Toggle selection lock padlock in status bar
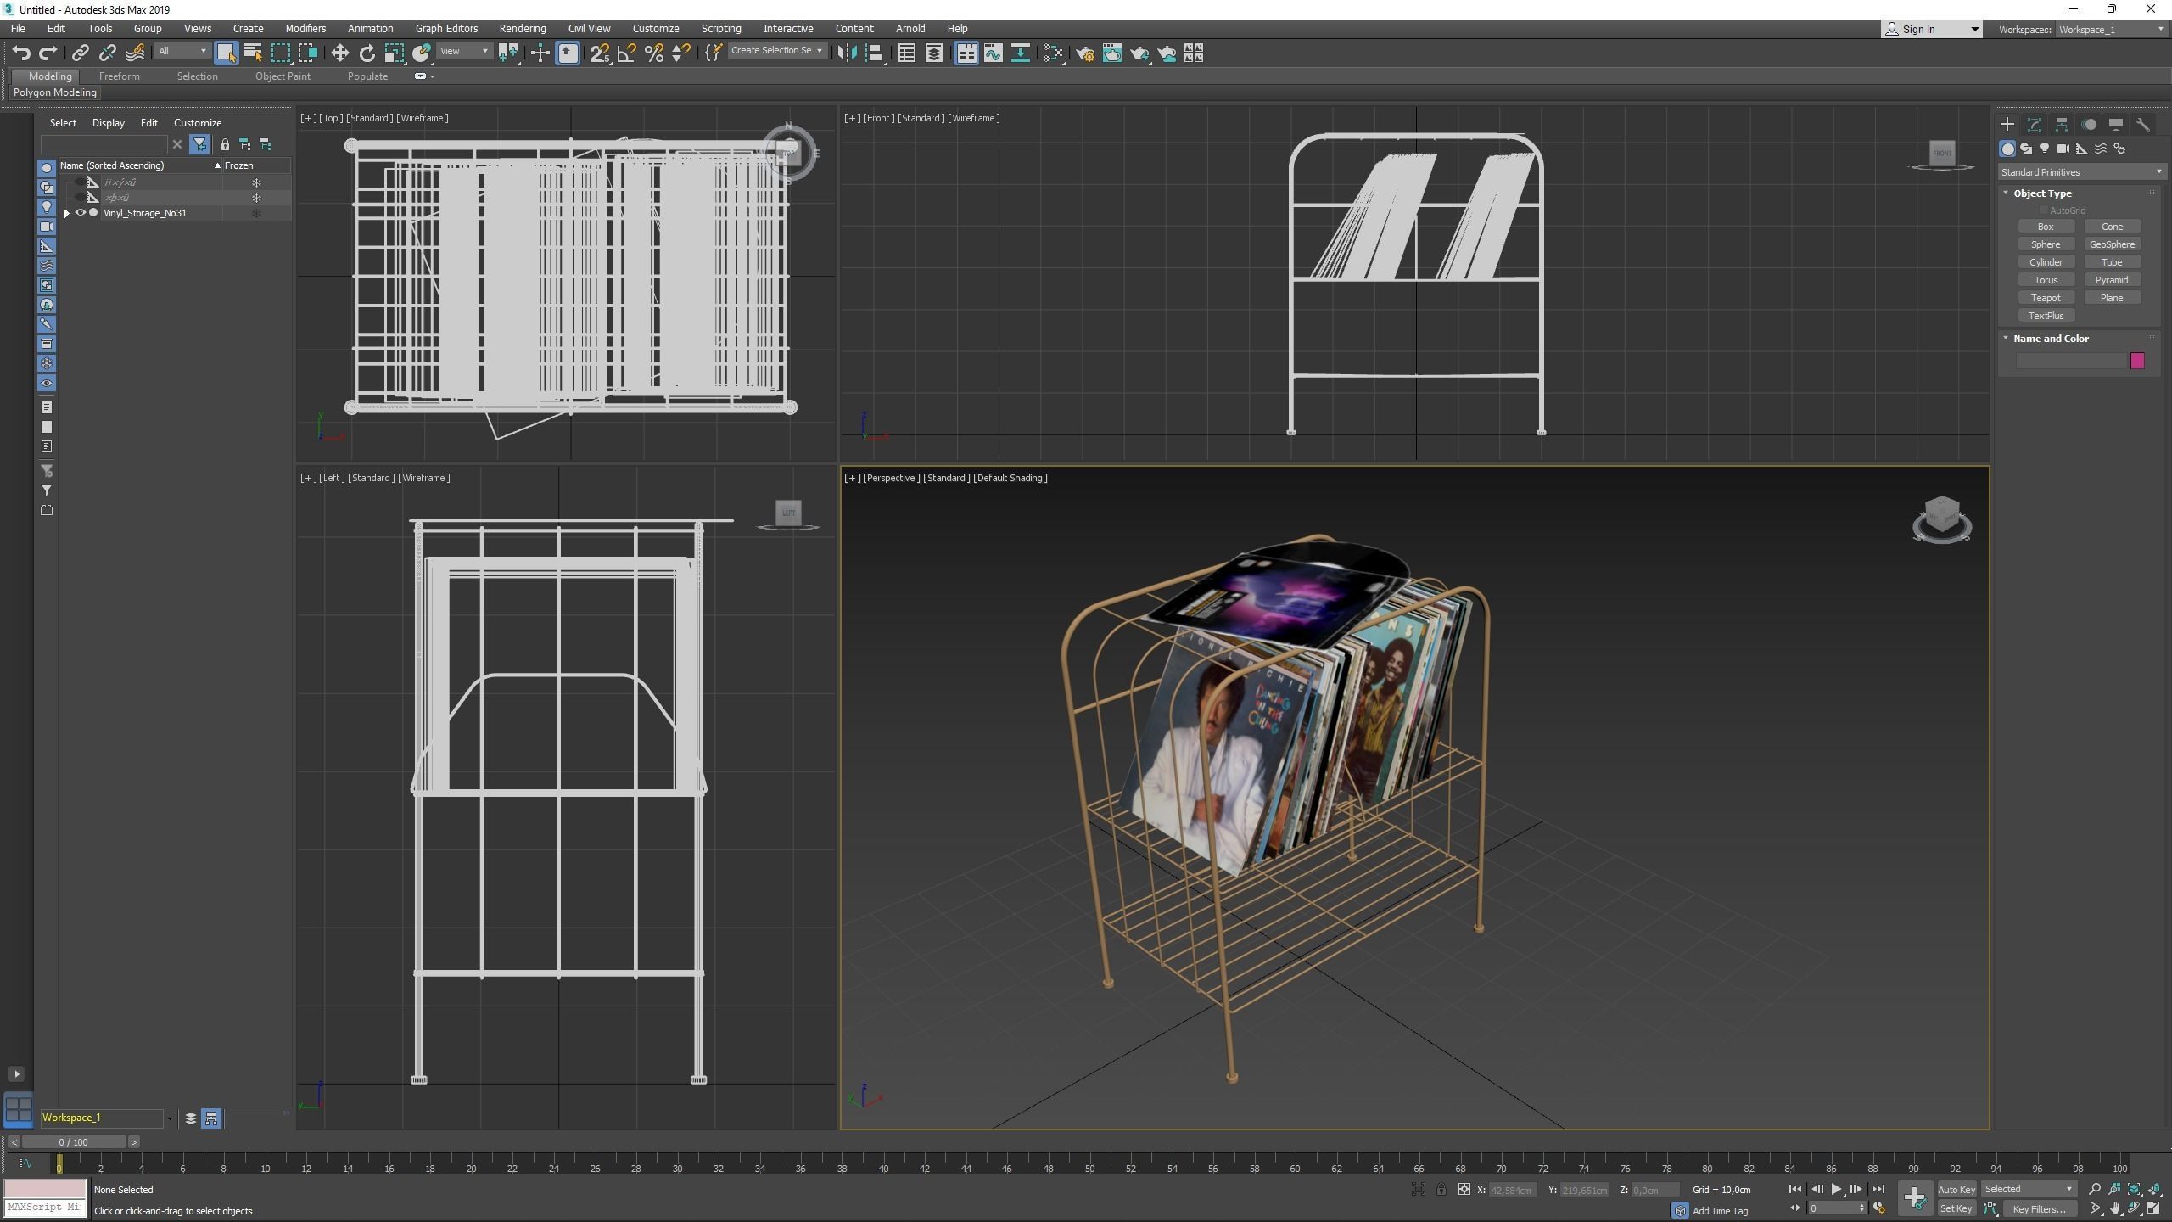Image resolution: width=2172 pixels, height=1222 pixels. pos(1441,1189)
